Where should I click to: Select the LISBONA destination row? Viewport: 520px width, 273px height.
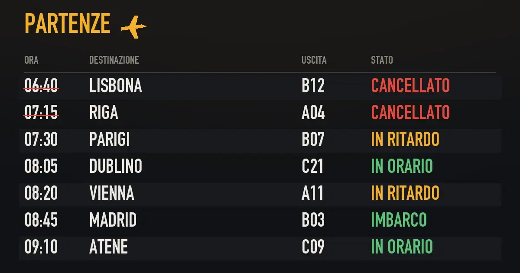(x=260, y=86)
